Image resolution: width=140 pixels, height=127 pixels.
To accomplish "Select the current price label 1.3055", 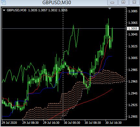I will point(133,29).
